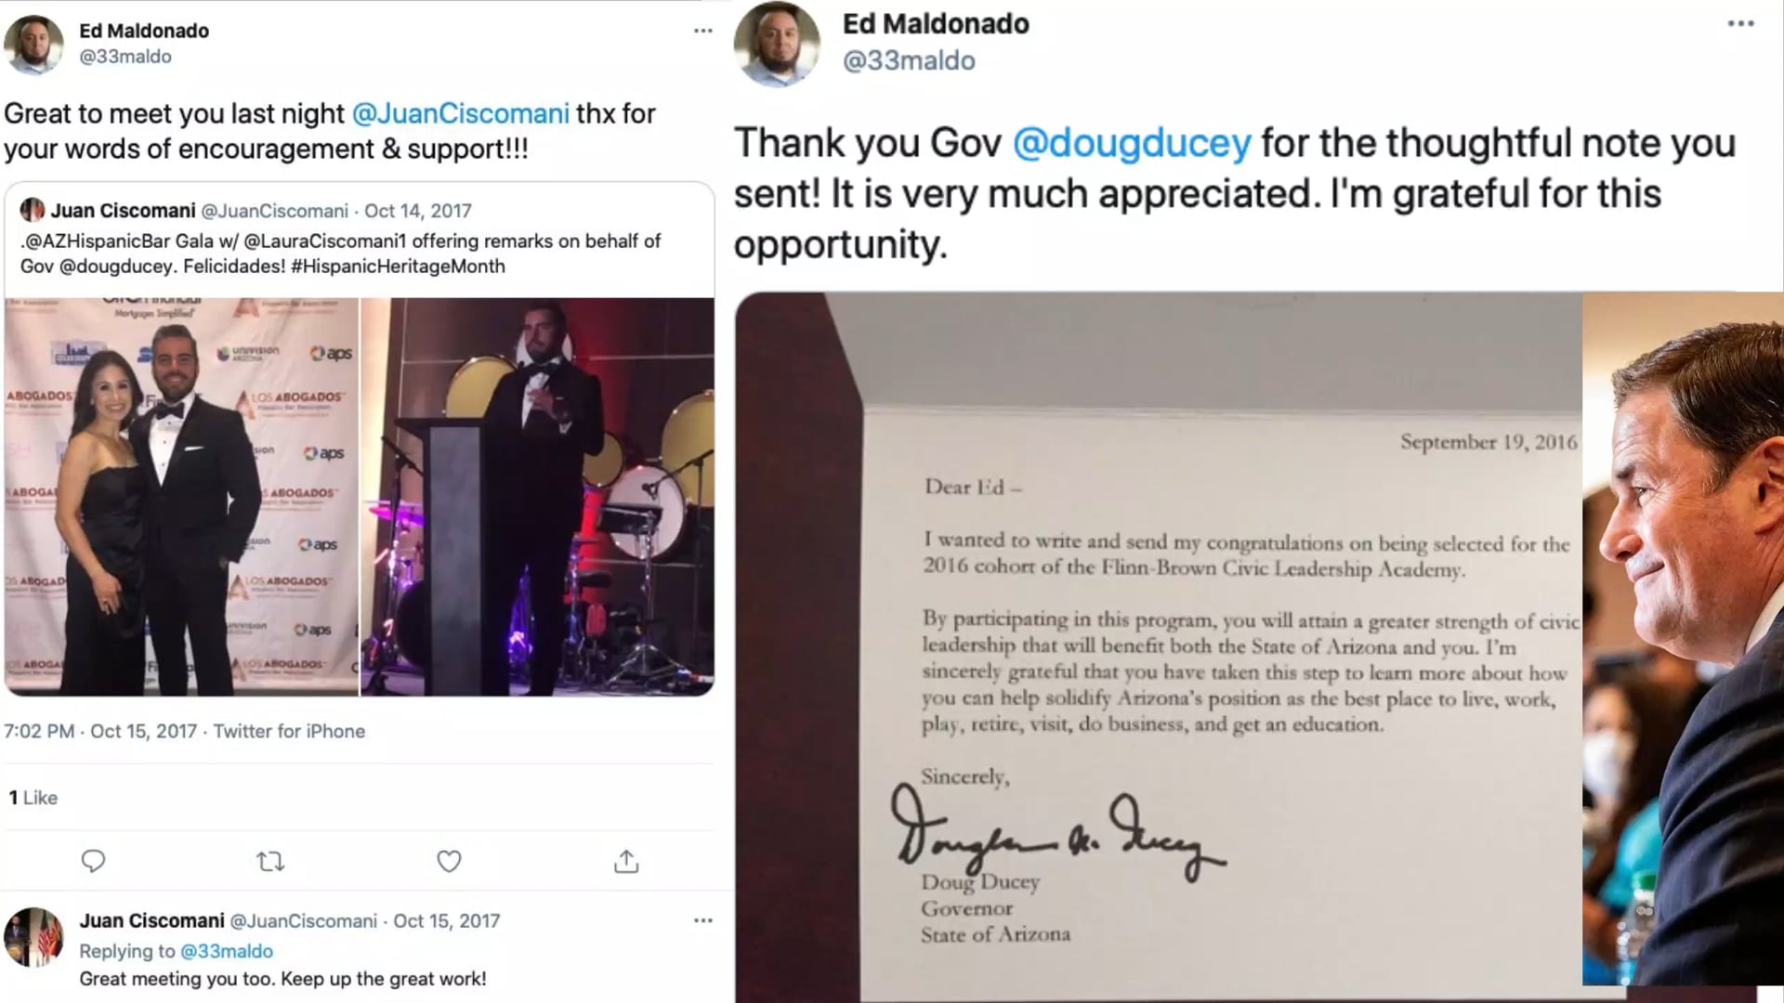1784x1003 pixels.
Task: Follow the @JuanCiscomani mention link
Action: [x=461, y=113]
